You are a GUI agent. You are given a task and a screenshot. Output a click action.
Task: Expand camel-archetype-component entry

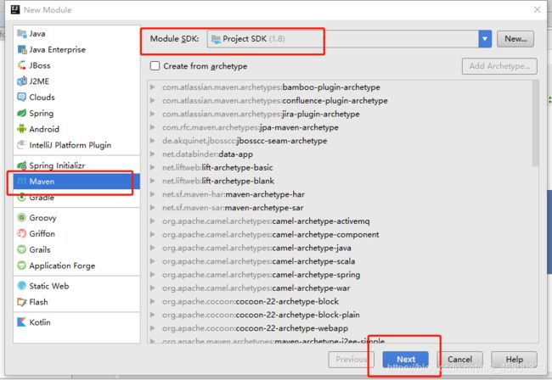point(152,234)
